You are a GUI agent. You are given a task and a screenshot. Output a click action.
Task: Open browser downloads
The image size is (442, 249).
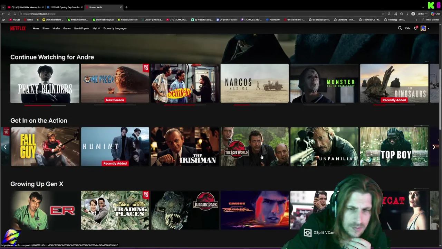[407, 14]
